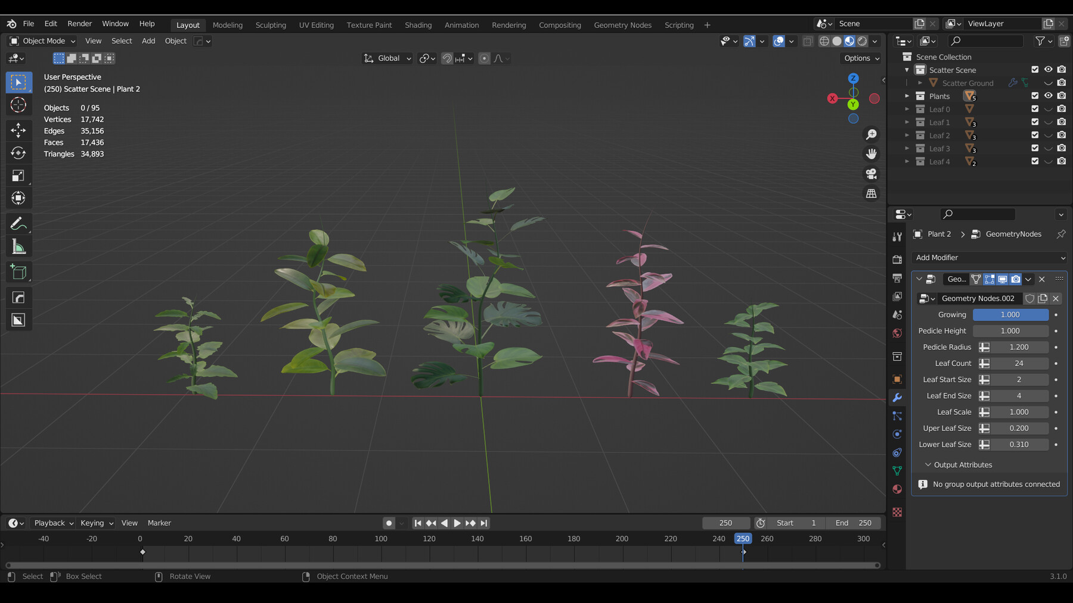Toggle render visibility camera for Leaf 4
Viewport: 1073px width, 603px height.
point(1062,161)
